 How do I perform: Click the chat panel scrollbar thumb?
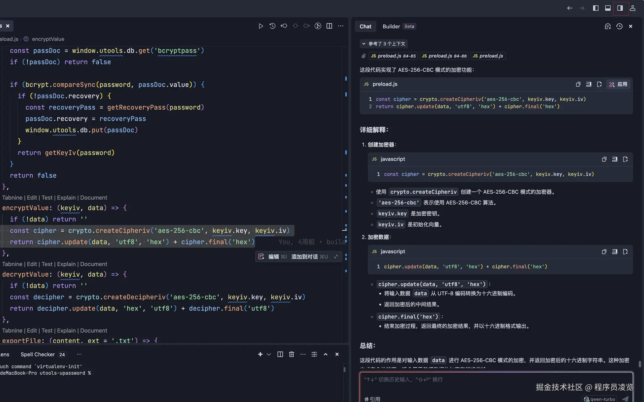(x=640, y=364)
